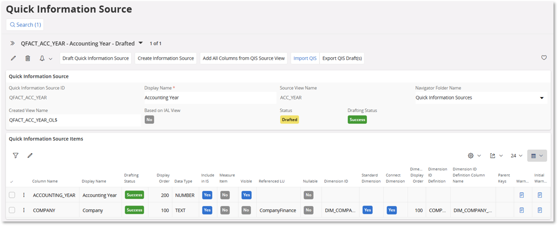Open the QFACT_ACC_YEAR record selector dropdown
The width and height of the screenshot is (558, 226).
[x=140, y=43]
